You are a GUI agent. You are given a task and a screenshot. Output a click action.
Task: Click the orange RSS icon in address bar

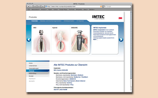coord(101,6)
